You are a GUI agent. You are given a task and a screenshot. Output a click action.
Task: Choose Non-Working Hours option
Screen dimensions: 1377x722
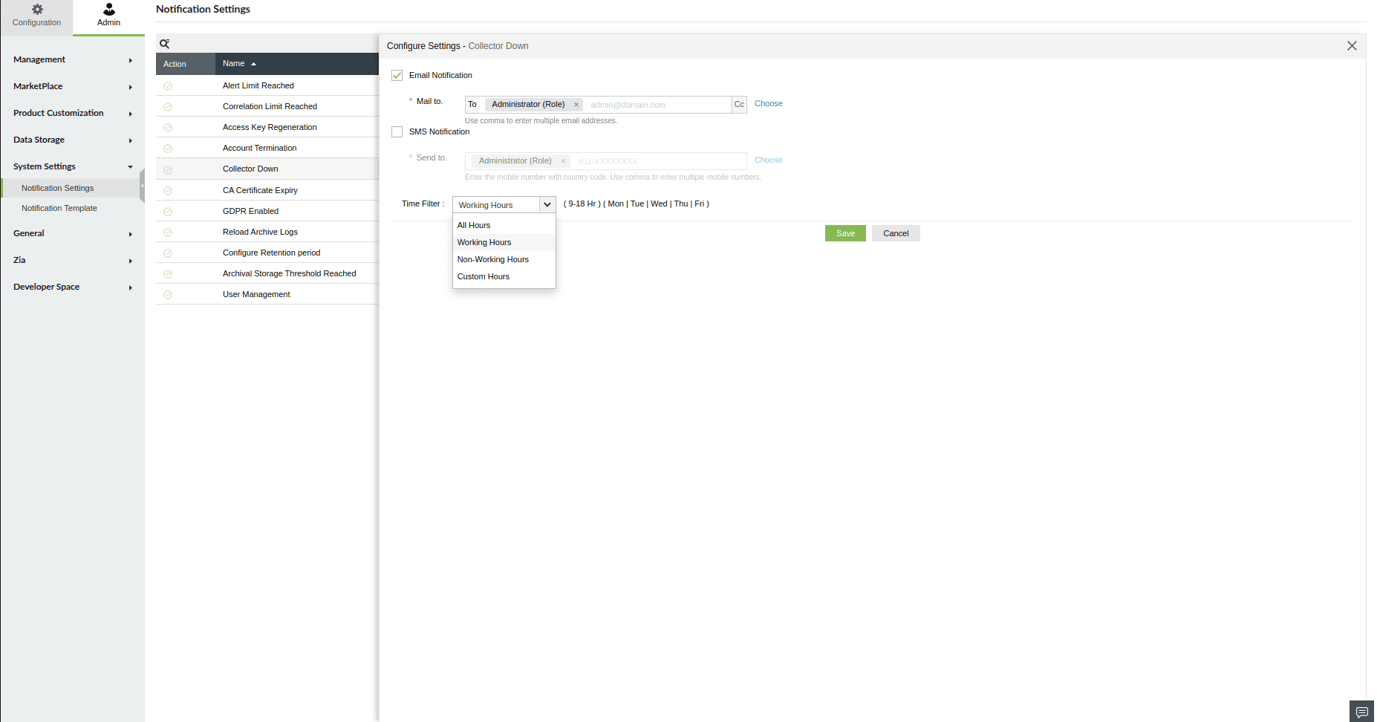504,259
